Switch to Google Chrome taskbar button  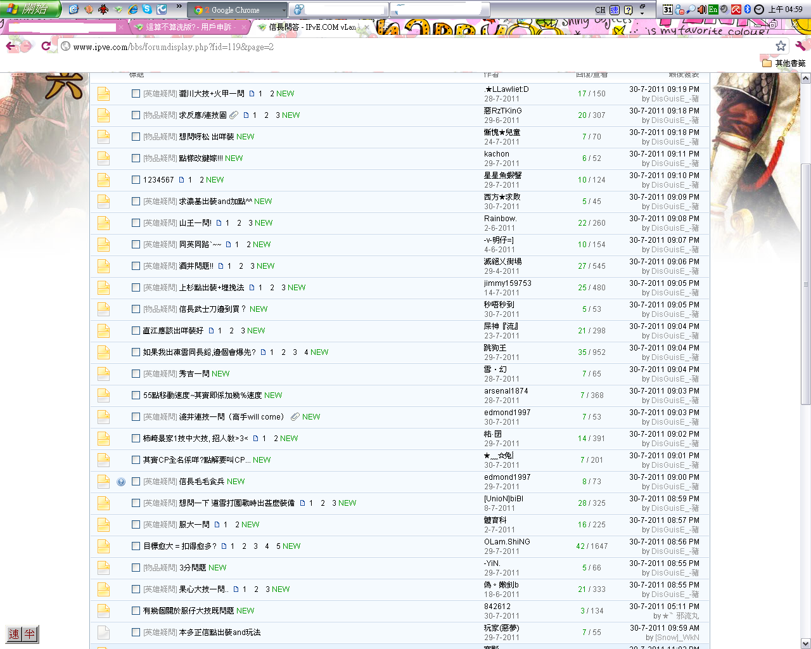(239, 10)
